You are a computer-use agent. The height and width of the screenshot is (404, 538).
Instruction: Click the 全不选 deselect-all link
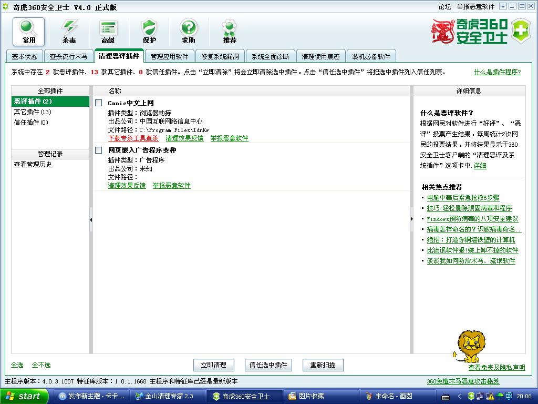41,365
